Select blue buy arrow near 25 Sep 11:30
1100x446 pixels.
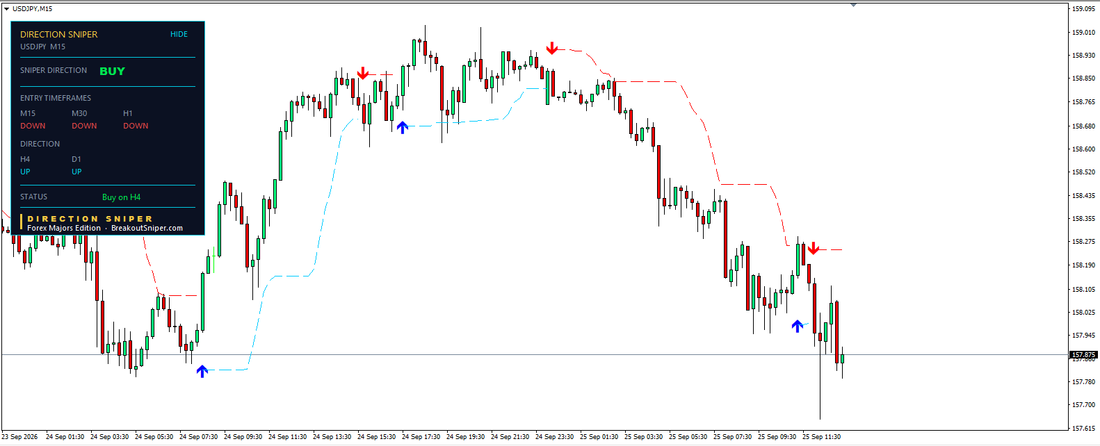pos(798,326)
